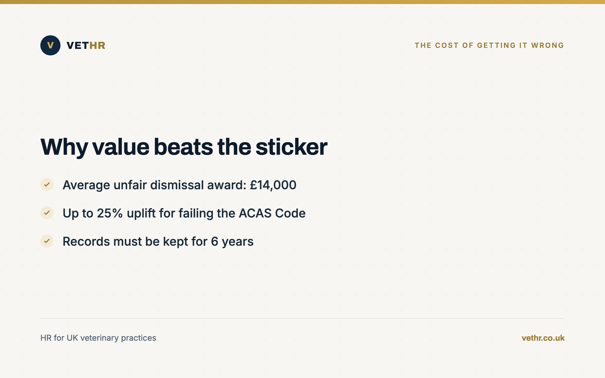Select the 'Why value beats the sticker' heading
The height and width of the screenshot is (378, 605).
(184, 147)
